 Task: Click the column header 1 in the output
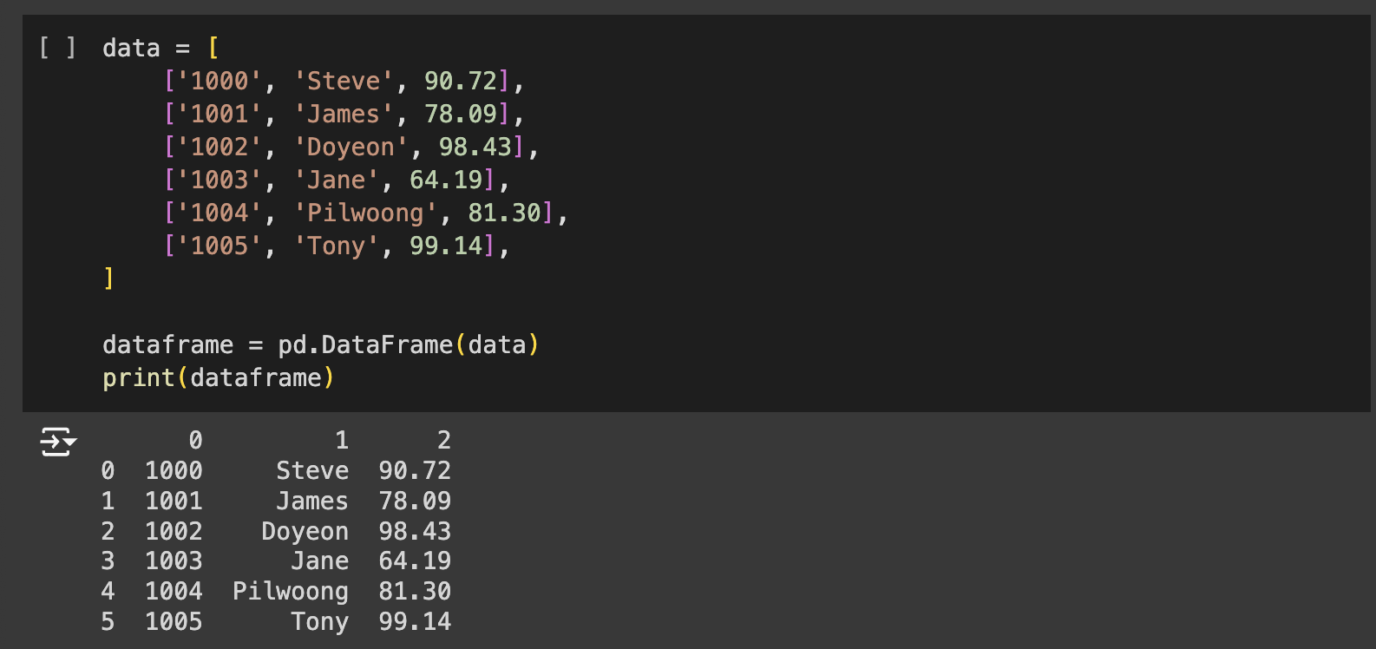click(342, 440)
